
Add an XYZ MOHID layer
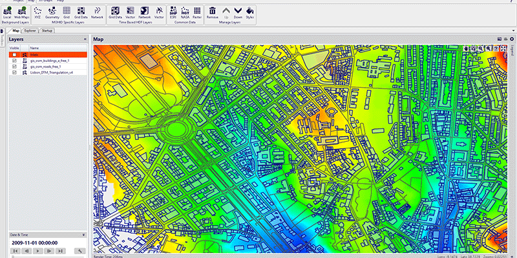(x=37, y=12)
